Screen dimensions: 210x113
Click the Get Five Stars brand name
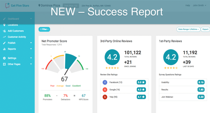pyautogui.click(x=20, y=6)
